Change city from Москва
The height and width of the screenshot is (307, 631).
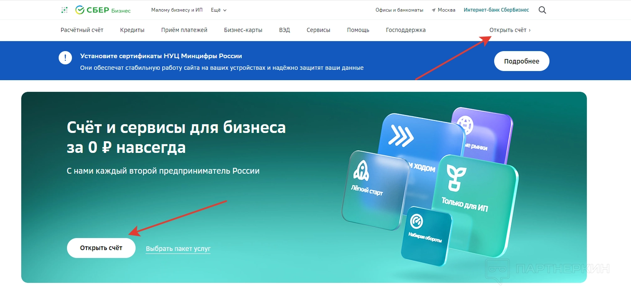tap(447, 10)
